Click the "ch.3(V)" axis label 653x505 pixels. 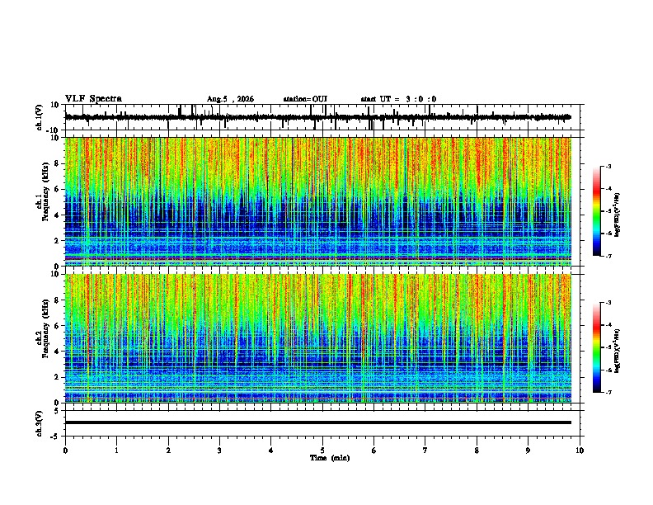click(40, 423)
